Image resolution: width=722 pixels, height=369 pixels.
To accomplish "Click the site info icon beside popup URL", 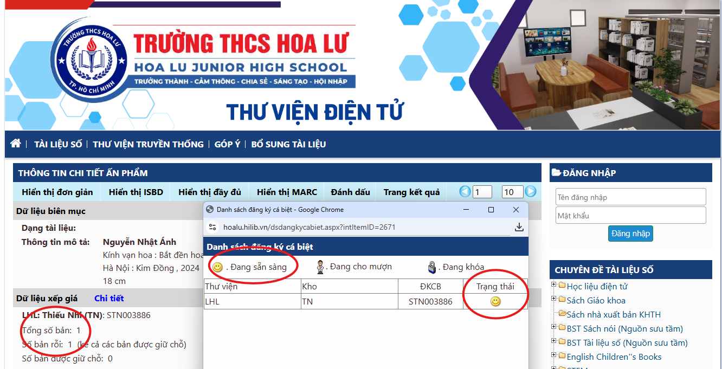I will [x=212, y=227].
